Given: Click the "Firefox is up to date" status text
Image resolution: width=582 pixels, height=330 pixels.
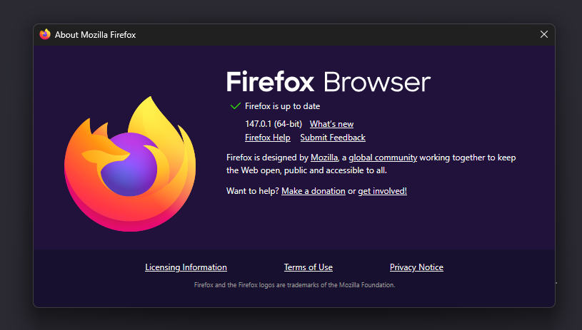Looking at the screenshot, I should [x=282, y=106].
